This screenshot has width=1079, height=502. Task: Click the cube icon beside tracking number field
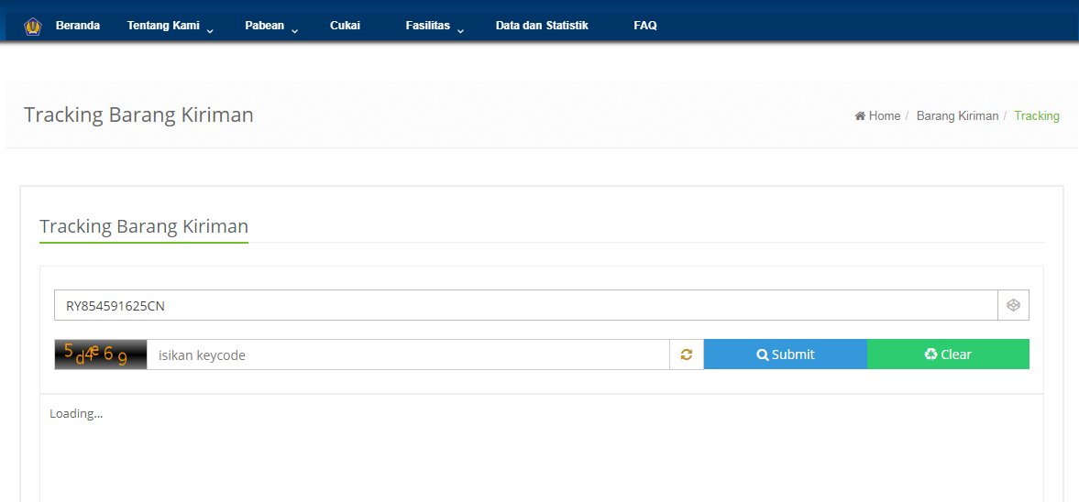[1014, 305]
